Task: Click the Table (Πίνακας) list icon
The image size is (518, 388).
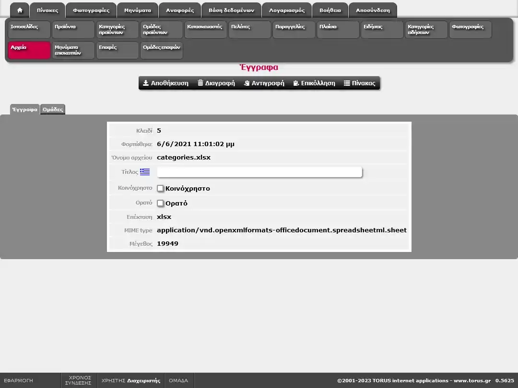Action: (347, 83)
